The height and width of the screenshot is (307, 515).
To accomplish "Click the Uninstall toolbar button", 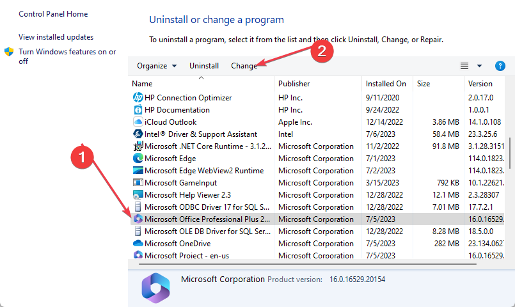I will (204, 66).
